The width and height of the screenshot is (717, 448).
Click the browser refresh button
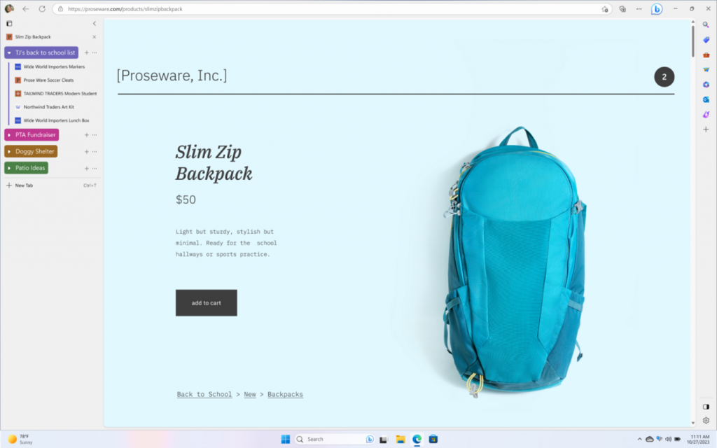41,8
